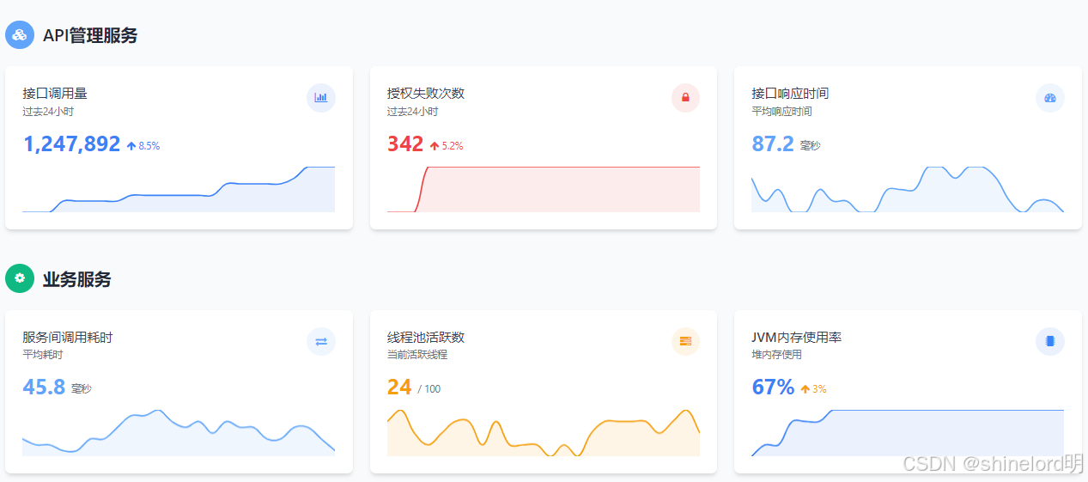Click the 授权失败次数 red area chart
This screenshot has height=482, width=1088.
click(544, 189)
